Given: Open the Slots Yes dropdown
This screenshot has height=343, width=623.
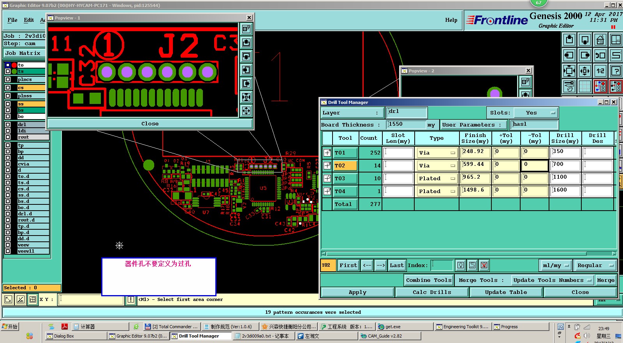Looking at the screenshot, I should [x=536, y=113].
